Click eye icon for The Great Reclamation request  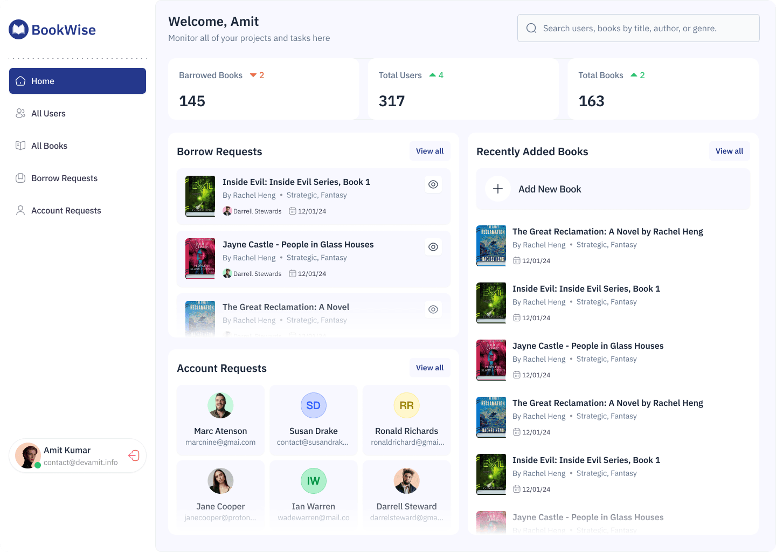tap(433, 309)
